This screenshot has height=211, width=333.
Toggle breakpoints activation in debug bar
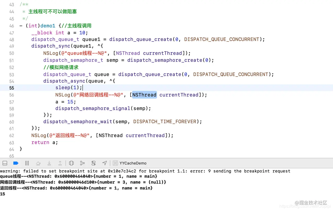click(x=16, y=163)
